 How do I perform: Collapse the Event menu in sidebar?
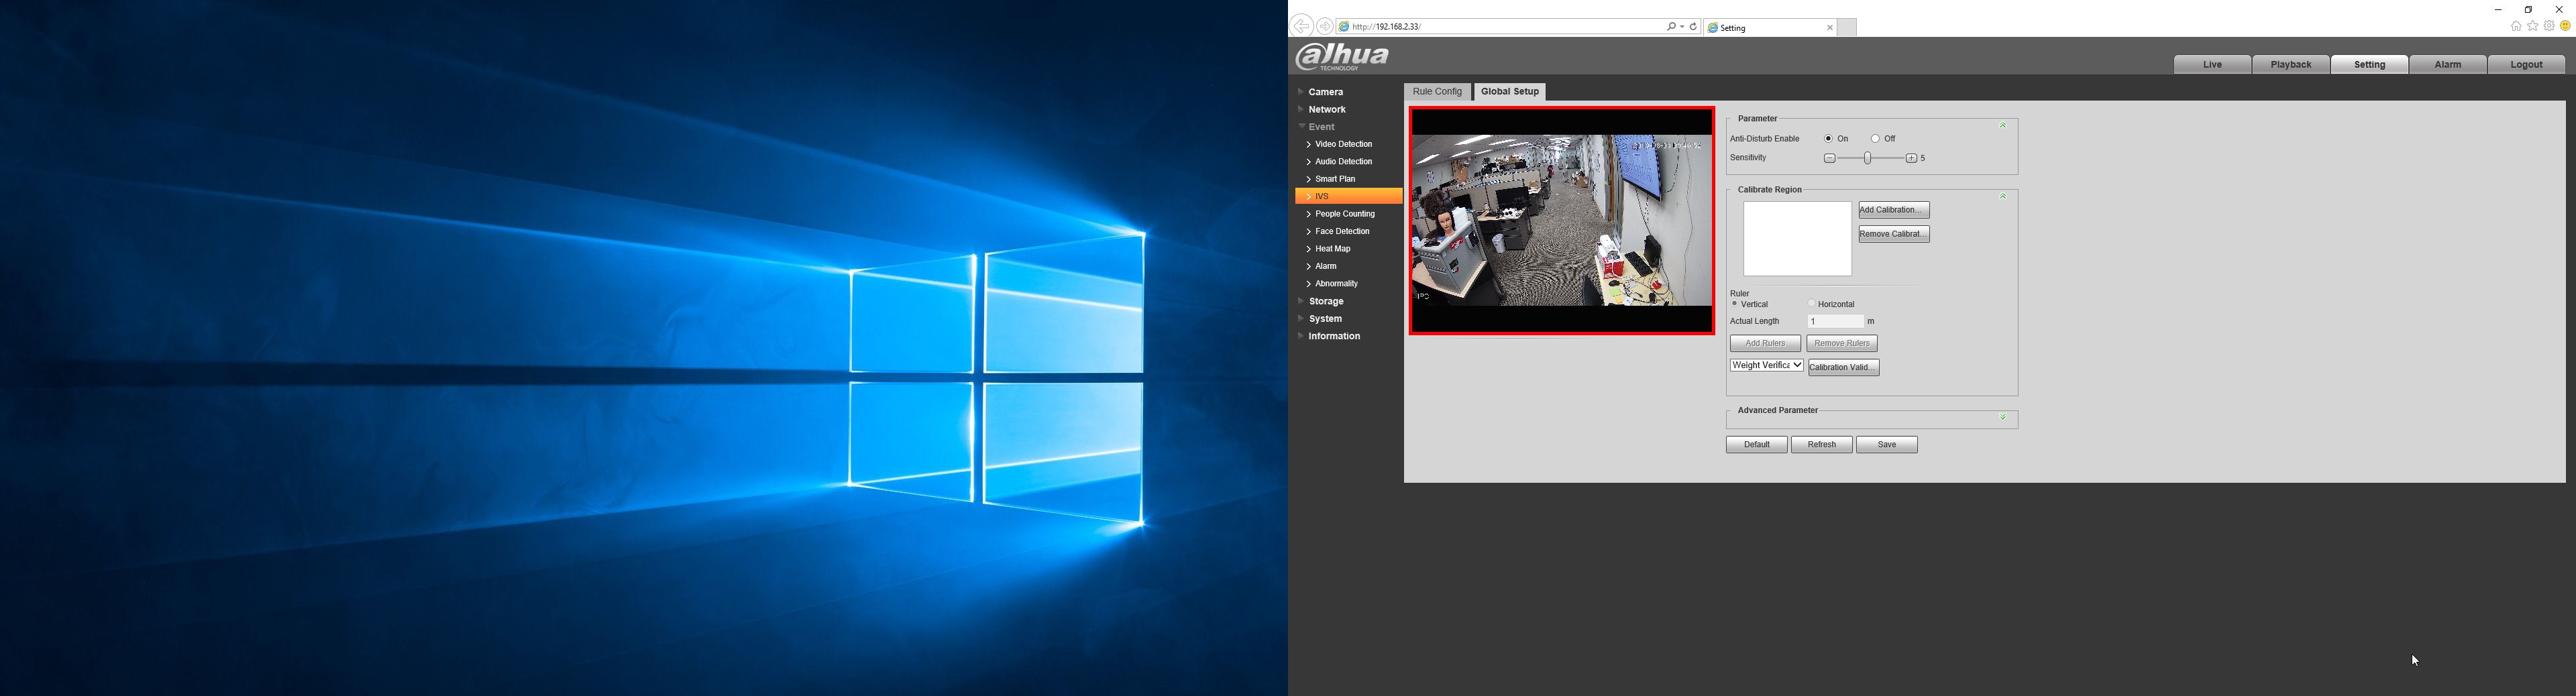[x=1321, y=127]
